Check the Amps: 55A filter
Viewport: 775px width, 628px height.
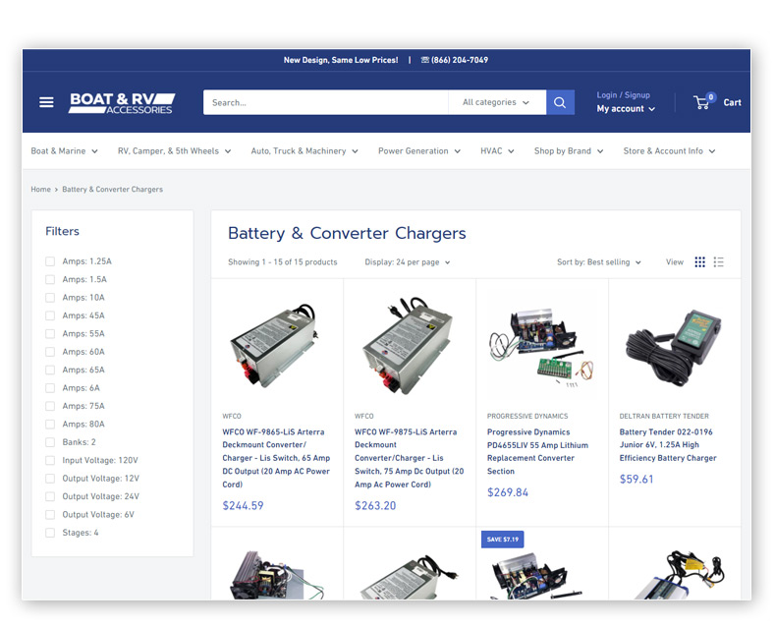pos(50,334)
